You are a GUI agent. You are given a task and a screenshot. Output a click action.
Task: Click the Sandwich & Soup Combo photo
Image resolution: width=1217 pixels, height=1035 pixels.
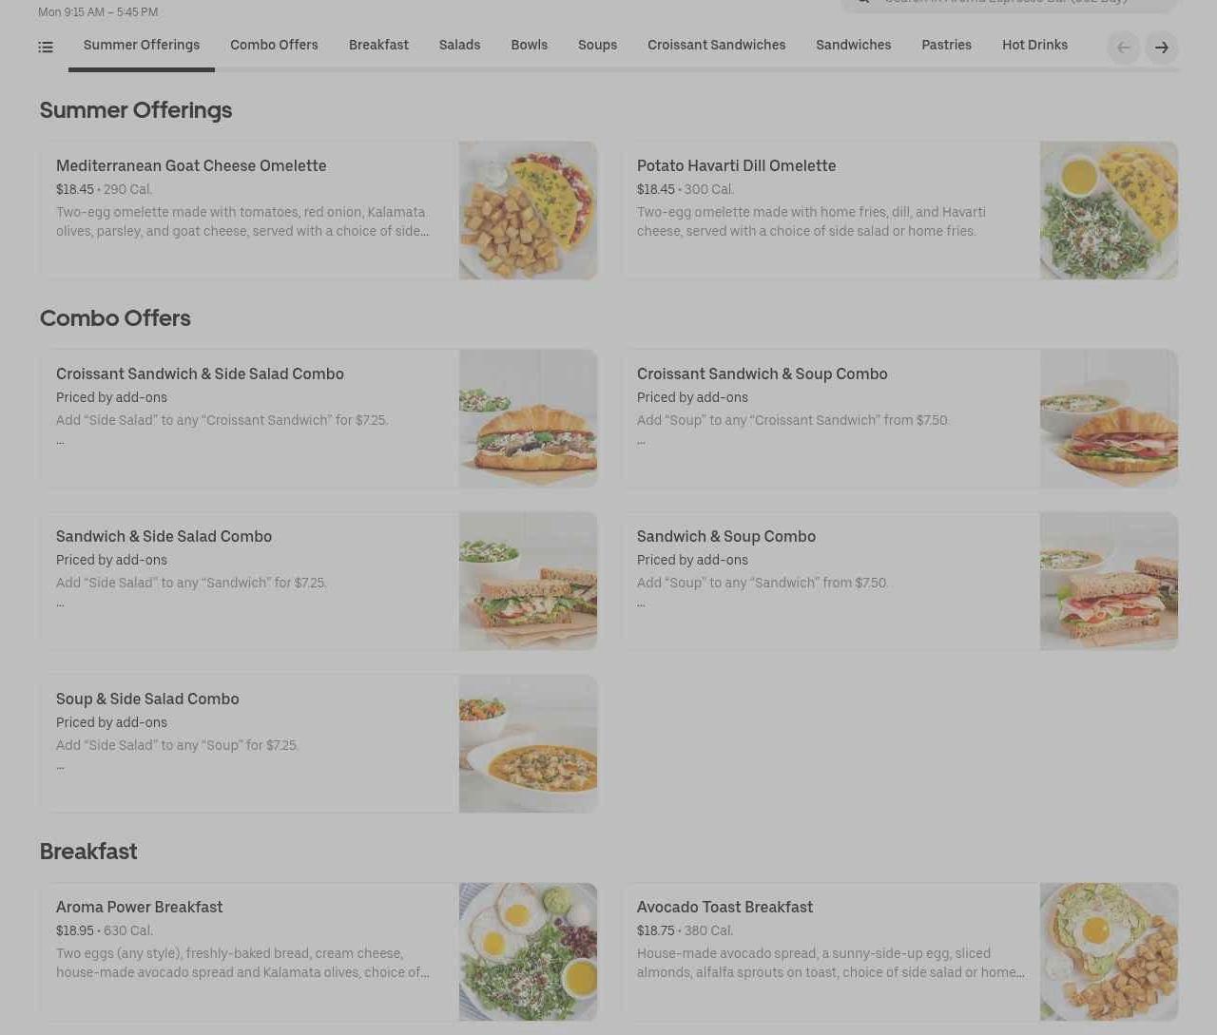coord(1109,582)
